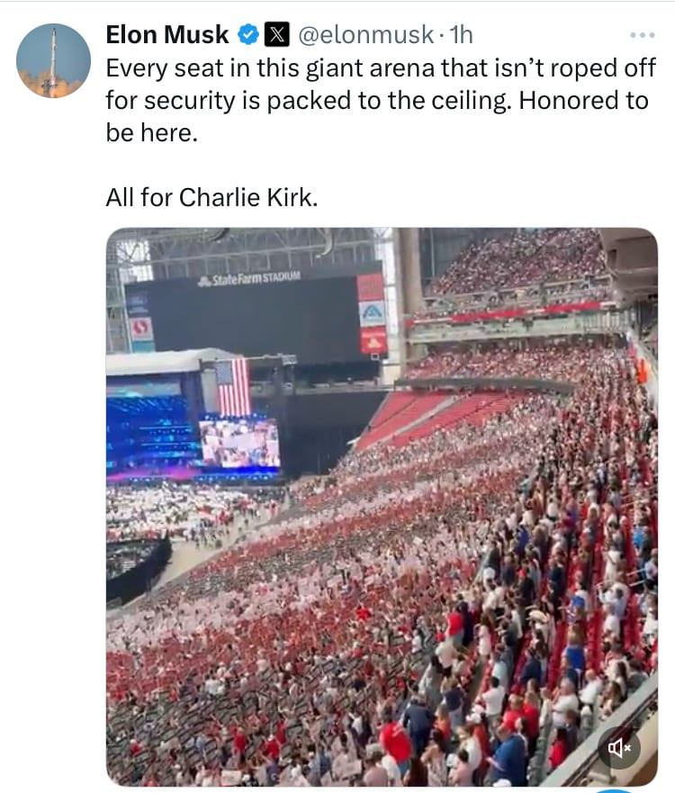Click the black scoreboard above the stage

[x=252, y=320]
